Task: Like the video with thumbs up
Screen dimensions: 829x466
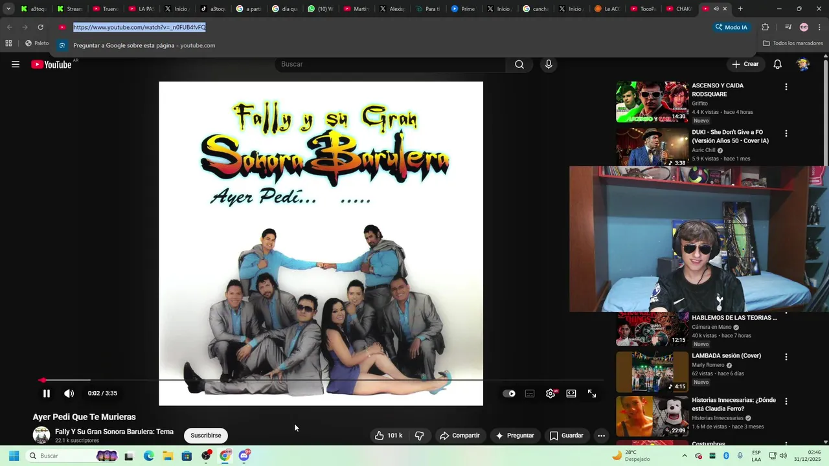Action: tap(389, 436)
